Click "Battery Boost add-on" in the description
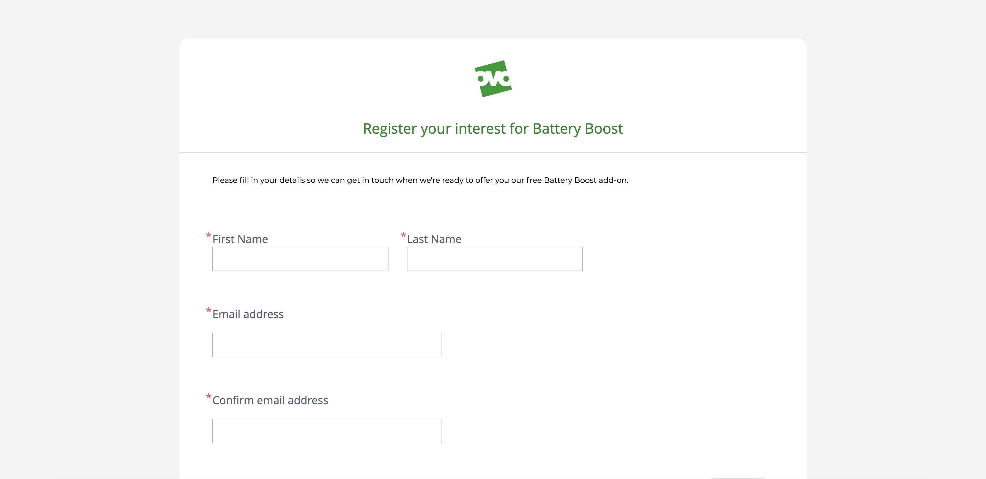986x479 pixels. pos(585,180)
